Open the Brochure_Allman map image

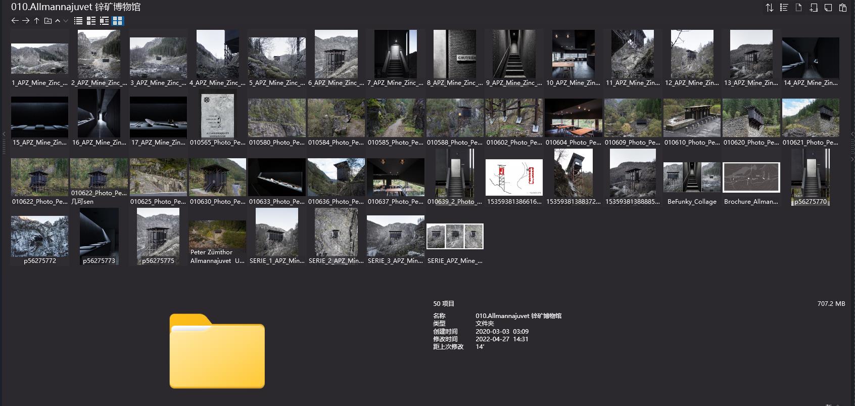(751, 177)
